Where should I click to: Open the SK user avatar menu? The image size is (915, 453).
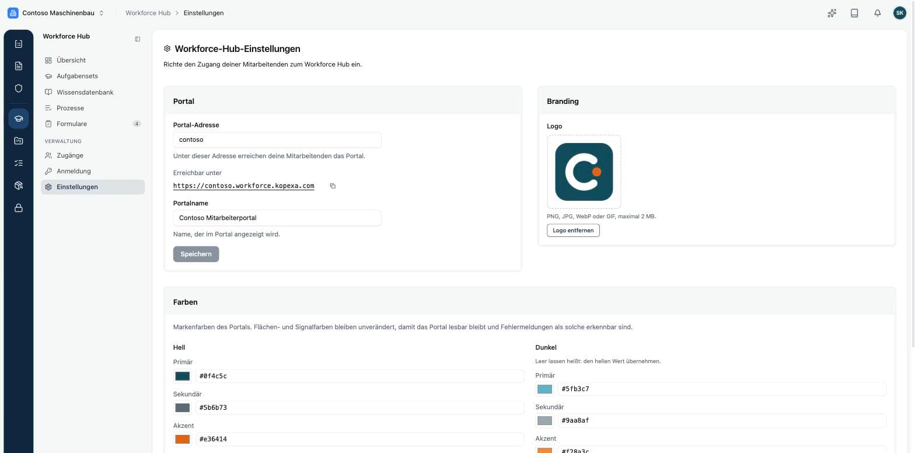(900, 13)
